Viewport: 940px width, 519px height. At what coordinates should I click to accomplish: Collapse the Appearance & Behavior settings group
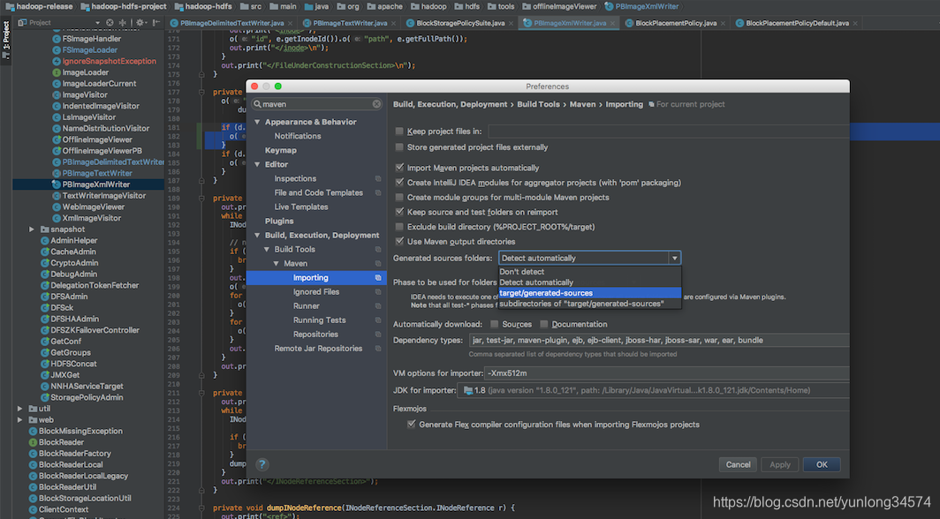258,122
